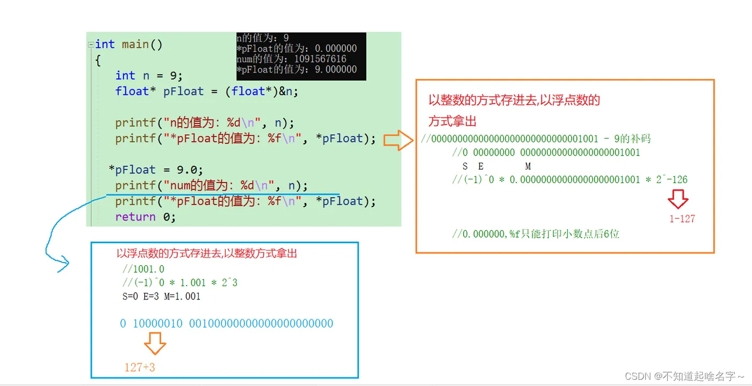Click console output line 'n的值为: 9'
Screen dimensions: 752x386
[263, 38]
